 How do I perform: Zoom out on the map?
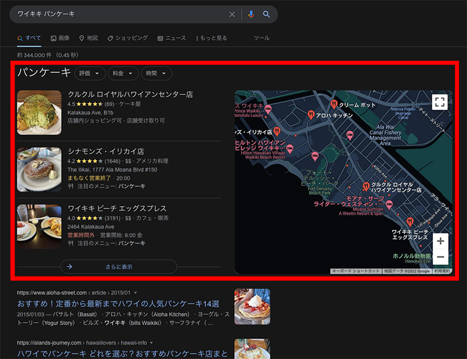pyautogui.click(x=440, y=257)
